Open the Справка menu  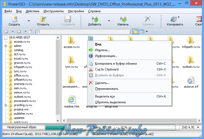(94, 11)
